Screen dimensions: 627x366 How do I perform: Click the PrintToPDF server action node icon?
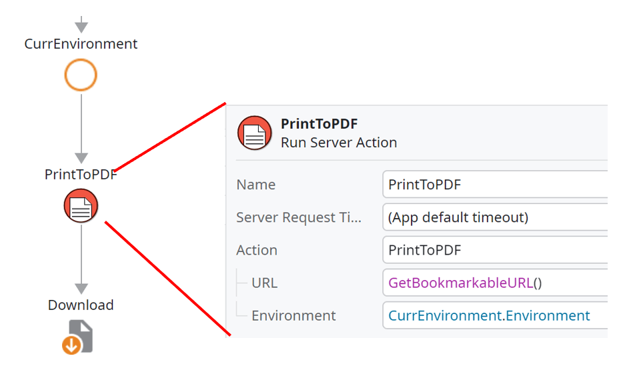(81, 205)
